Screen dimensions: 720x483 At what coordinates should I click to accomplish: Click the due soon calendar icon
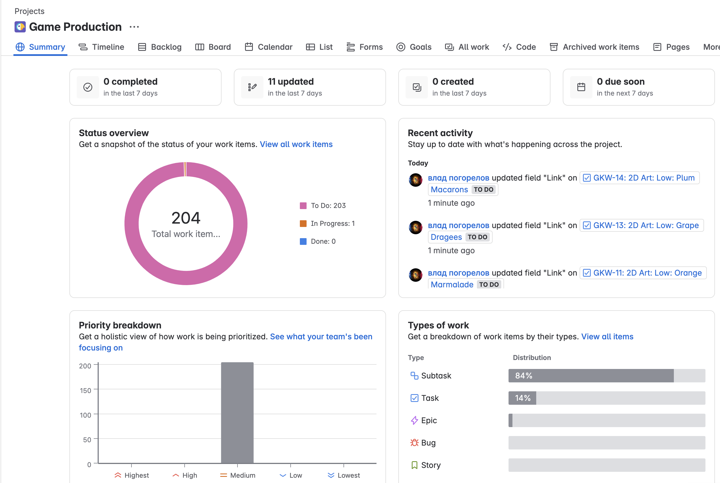click(581, 87)
